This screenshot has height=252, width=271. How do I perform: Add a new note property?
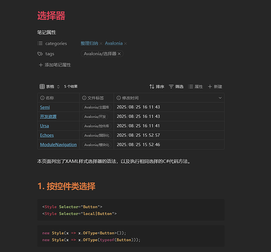click(55, 65)
